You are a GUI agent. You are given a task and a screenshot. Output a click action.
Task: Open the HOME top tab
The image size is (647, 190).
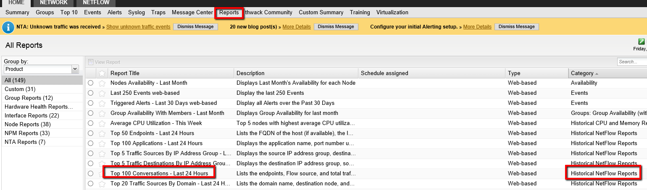(x=16, y=3)
